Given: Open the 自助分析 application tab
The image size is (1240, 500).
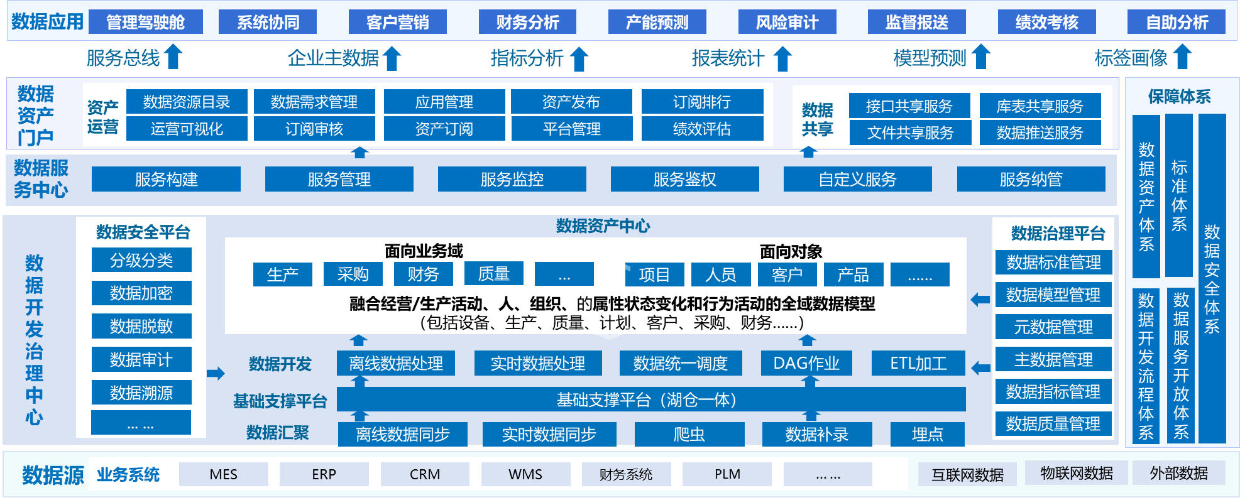Looking at the screenshot, I should pos(1177,23).
